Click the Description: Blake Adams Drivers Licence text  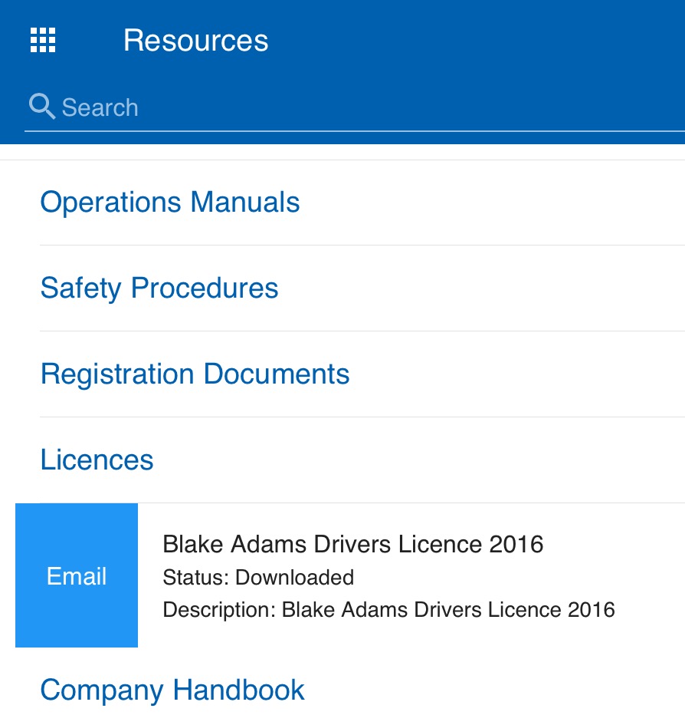click(x=388, y=610)
